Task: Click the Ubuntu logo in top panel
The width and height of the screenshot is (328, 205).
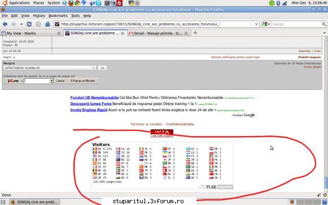Action: (x=5, y=3)
